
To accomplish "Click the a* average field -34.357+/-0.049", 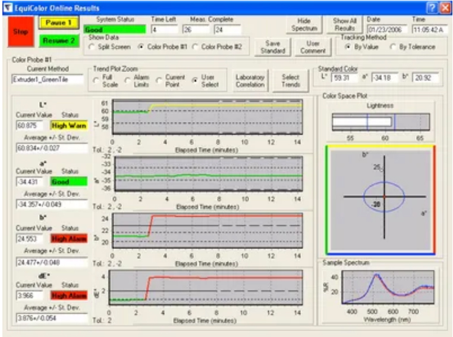I will point(52,204).
